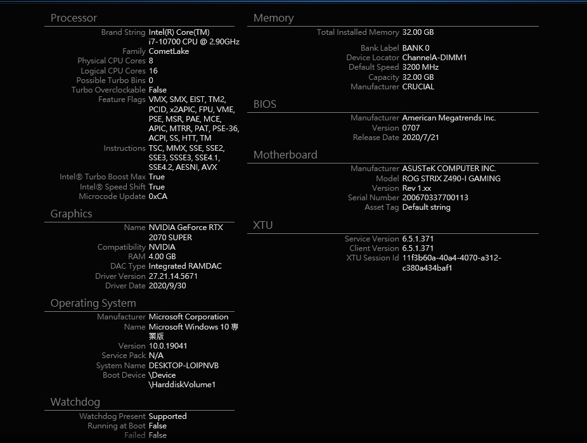The image size is (587, 443).
Task: Click the Feature Flags label
Action: pyautogui.click(x=122, y=100)
